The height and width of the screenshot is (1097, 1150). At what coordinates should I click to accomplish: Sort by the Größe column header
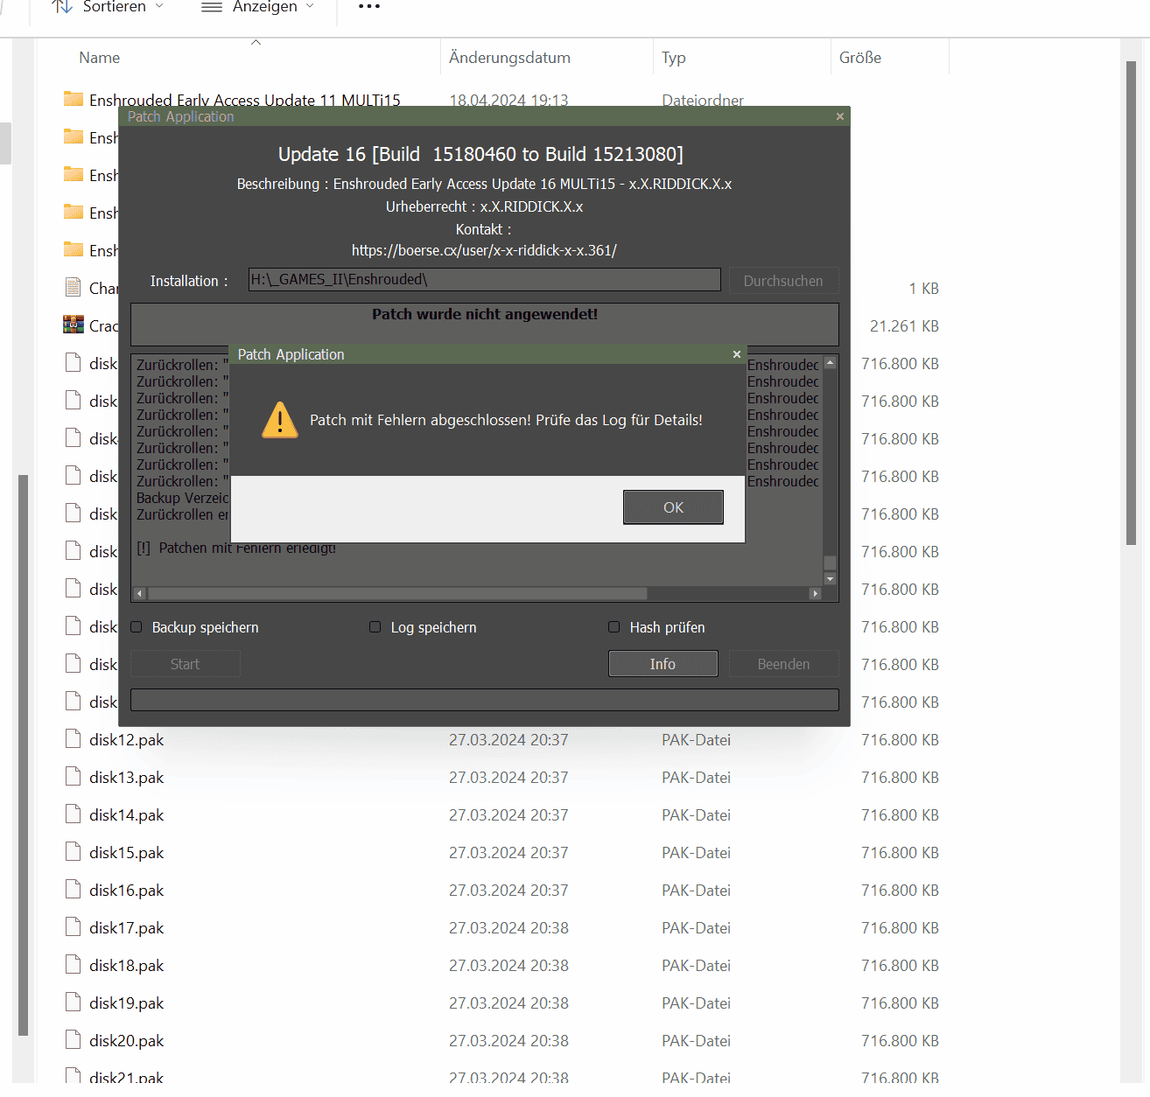click(x=860, y=58)
